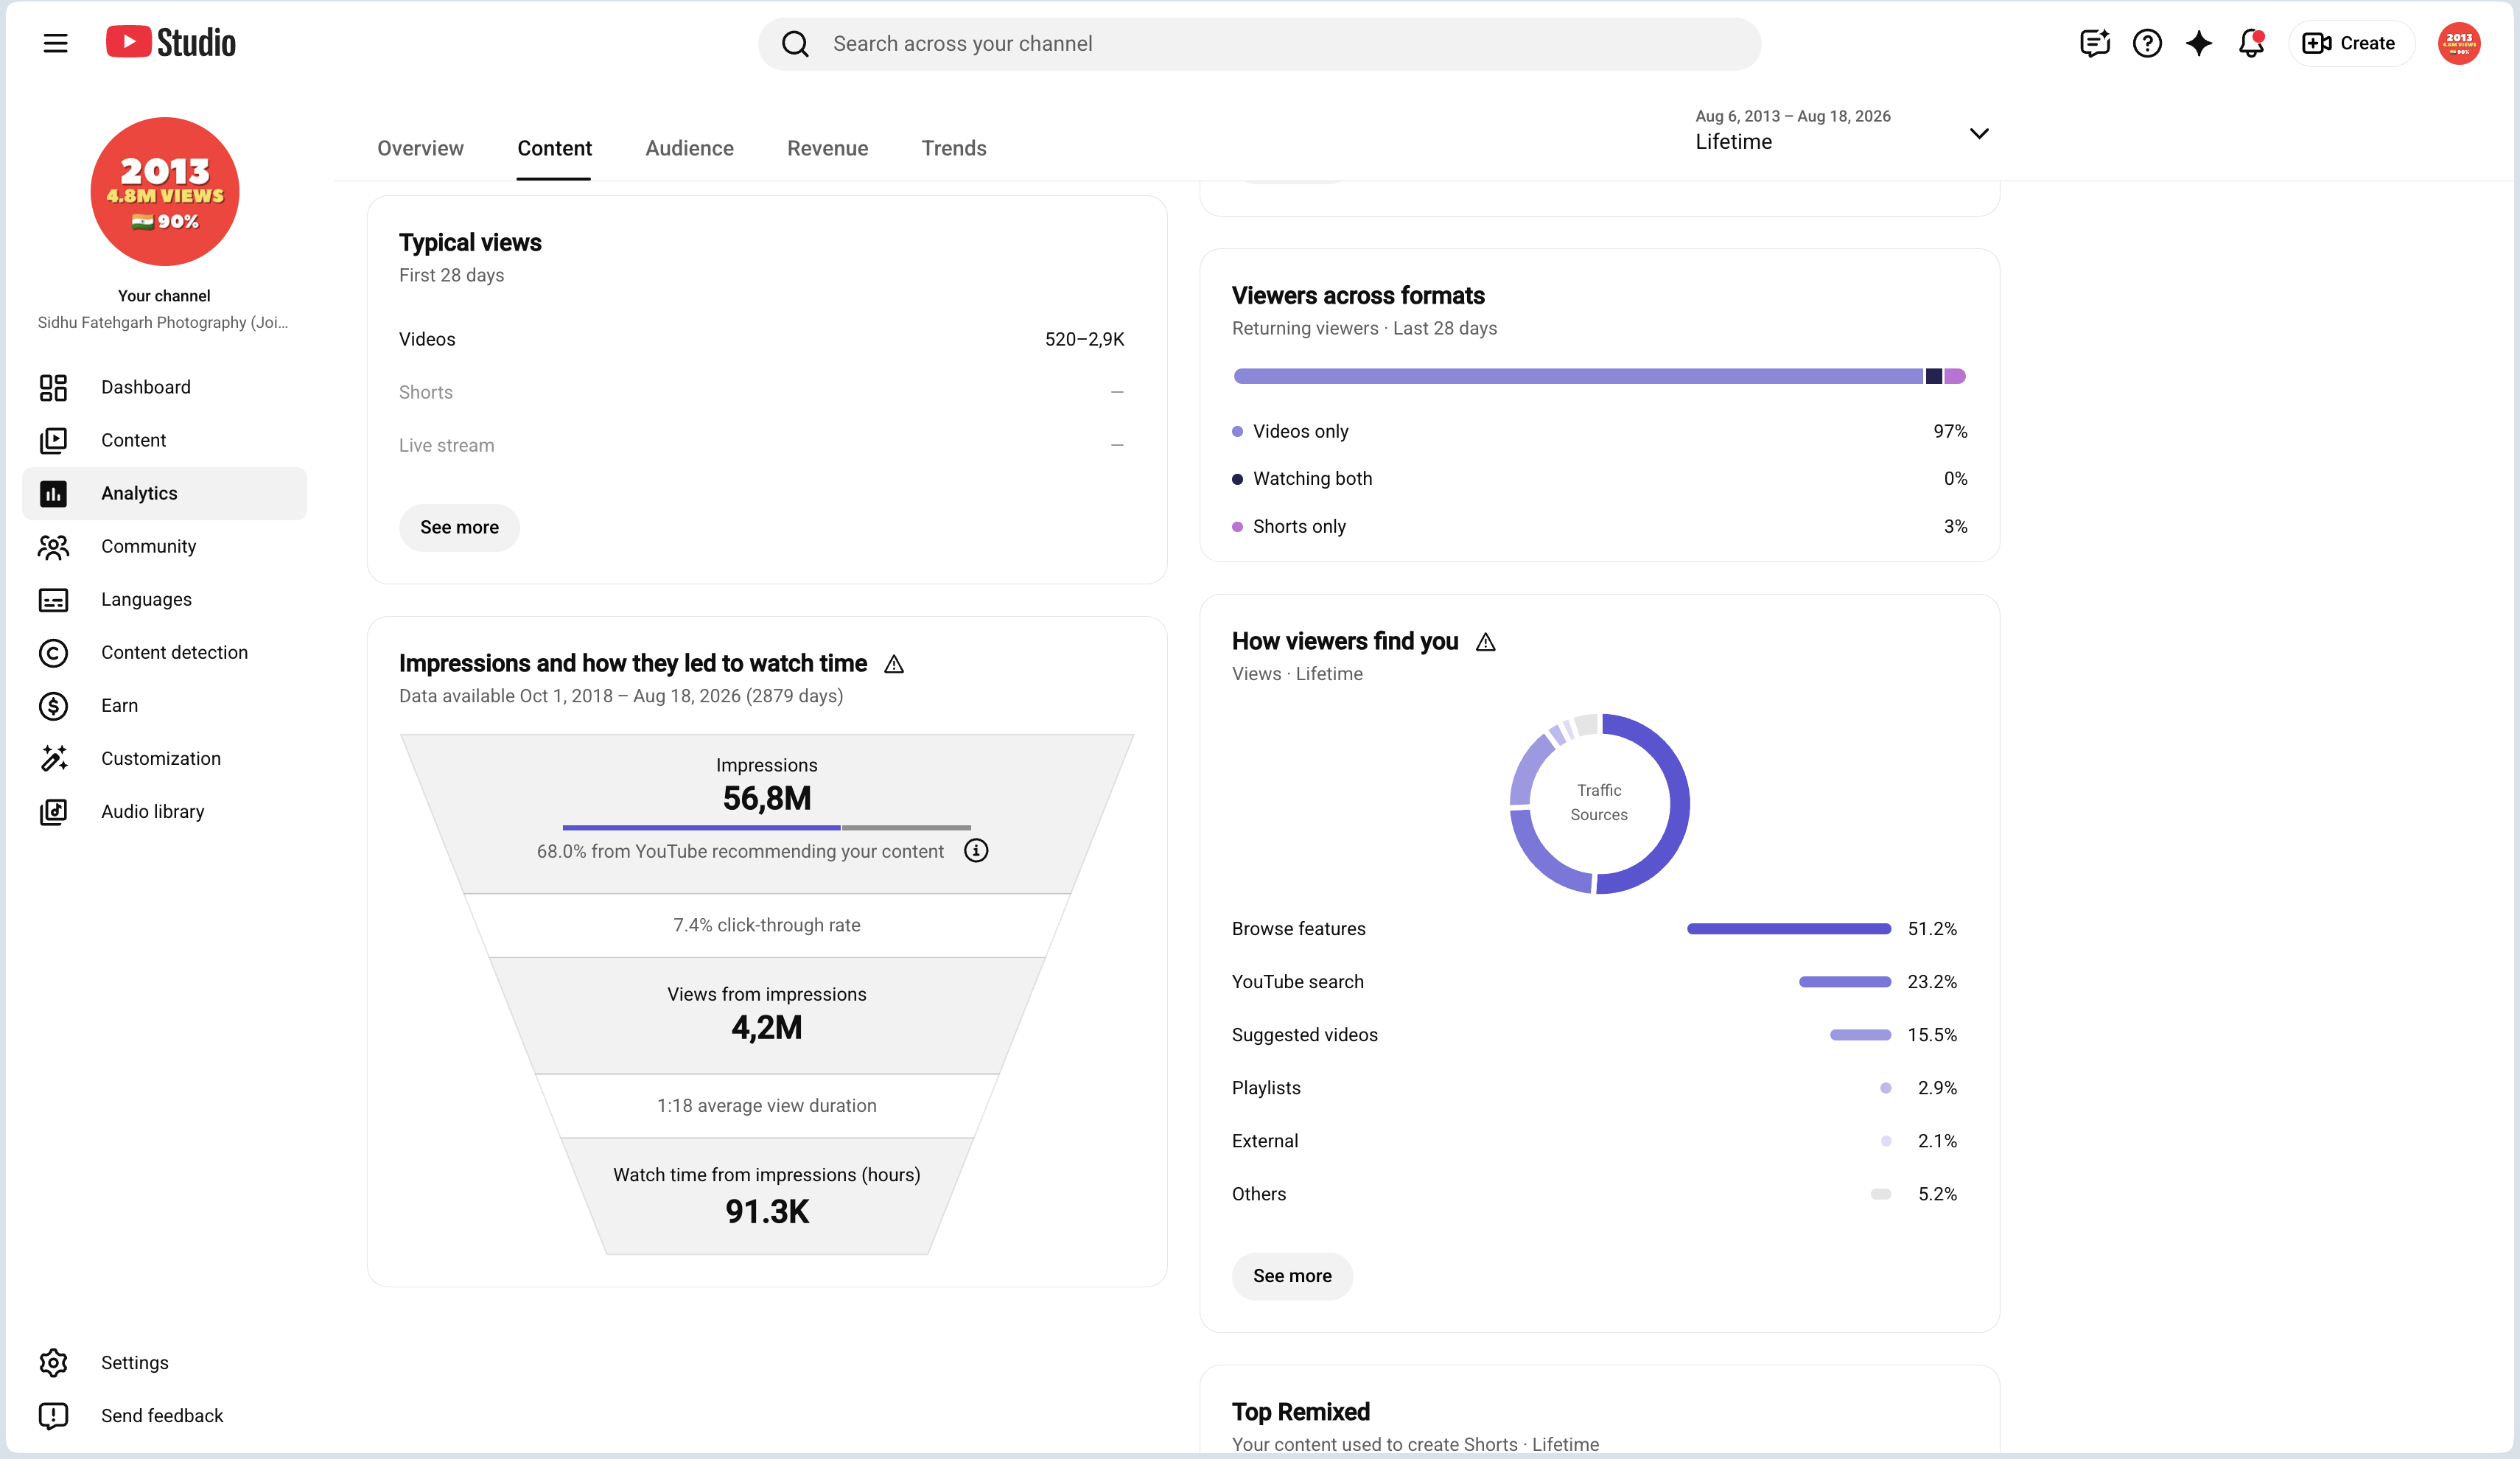Click the Browse features traffic bar
The width and height of the screenshot is (2520, 1459).
pyautogui.click(x=1789, y=929)
